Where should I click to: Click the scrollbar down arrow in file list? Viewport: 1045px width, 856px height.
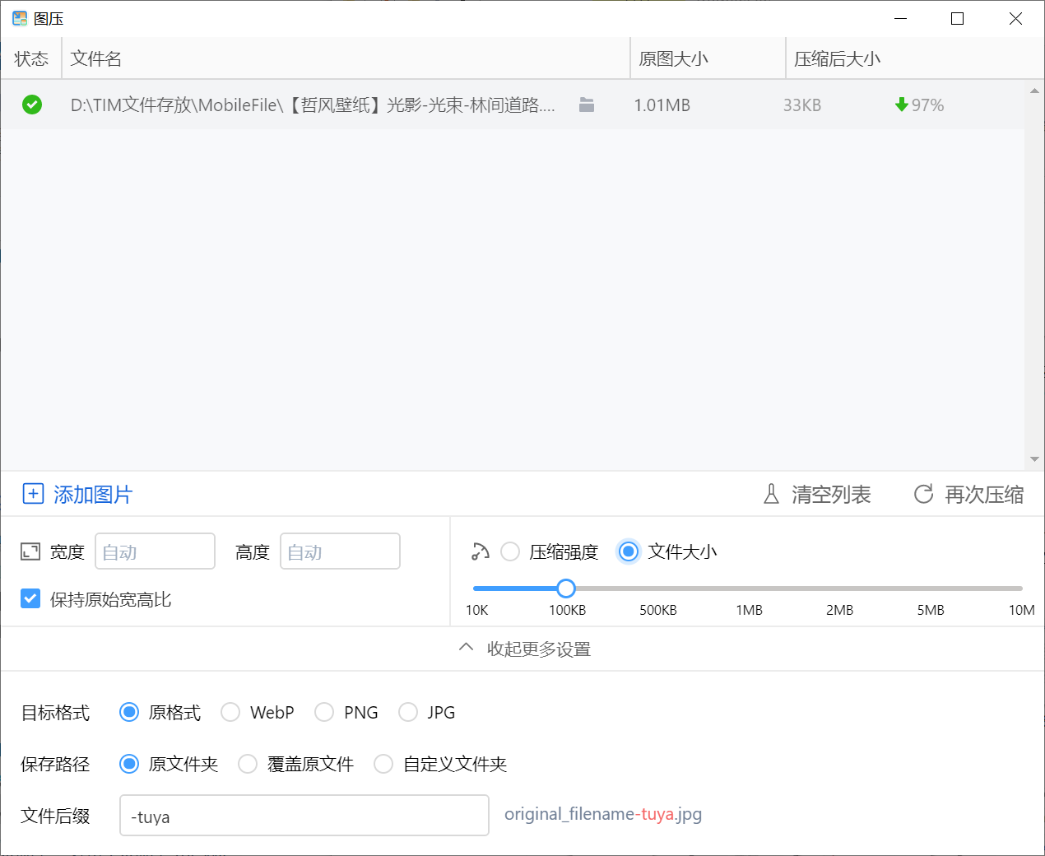1034,459
